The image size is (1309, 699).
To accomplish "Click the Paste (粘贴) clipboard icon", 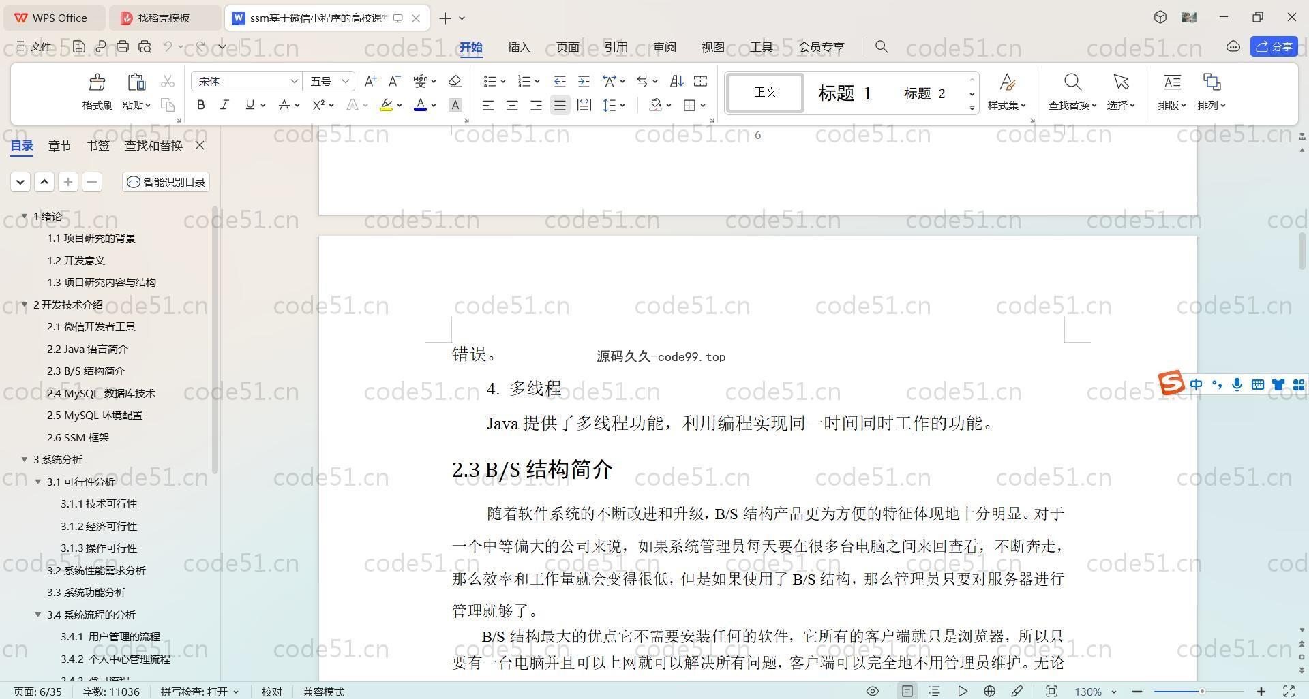I will 136,82.
